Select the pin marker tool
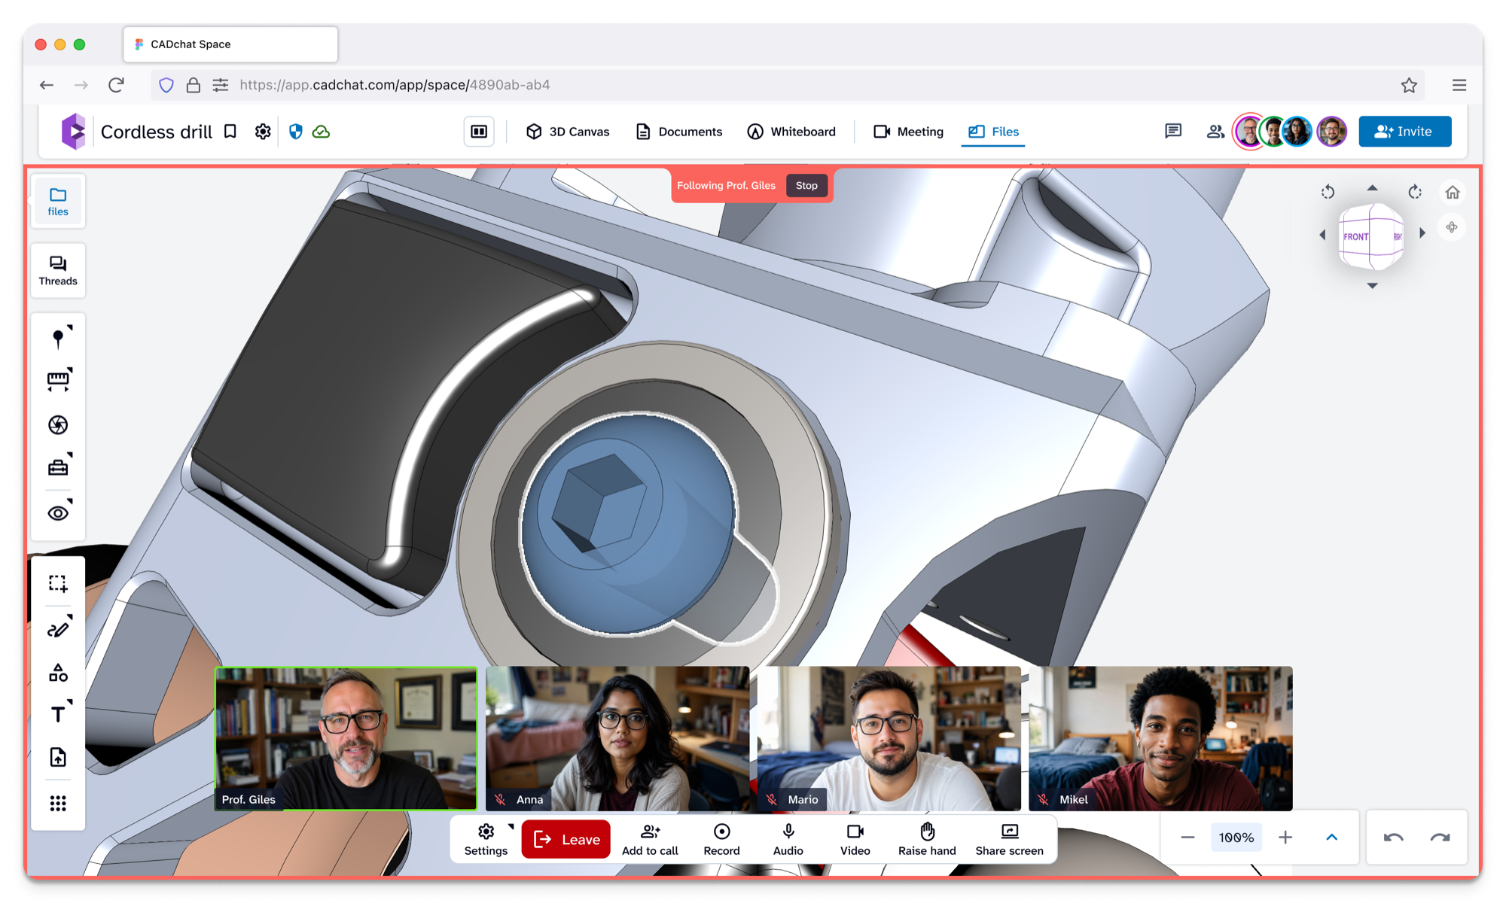The height and width of the screenshot is (903, 1506). pos(58,339)
